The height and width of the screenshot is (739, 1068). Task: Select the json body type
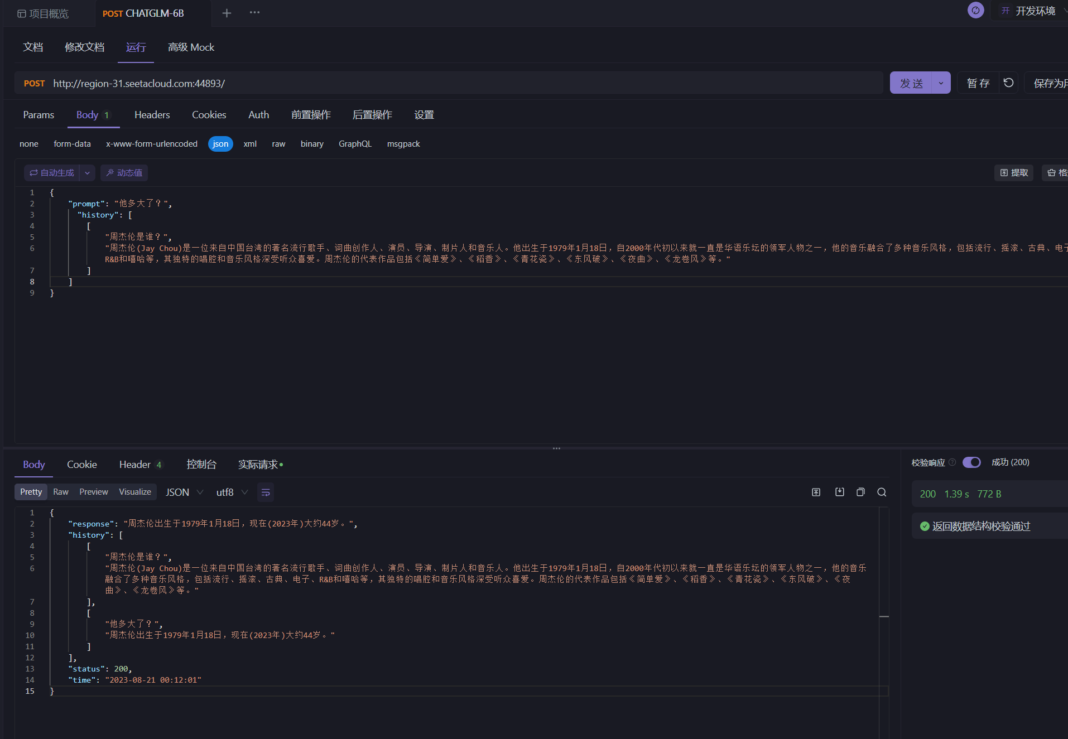(x=220, y=144)
